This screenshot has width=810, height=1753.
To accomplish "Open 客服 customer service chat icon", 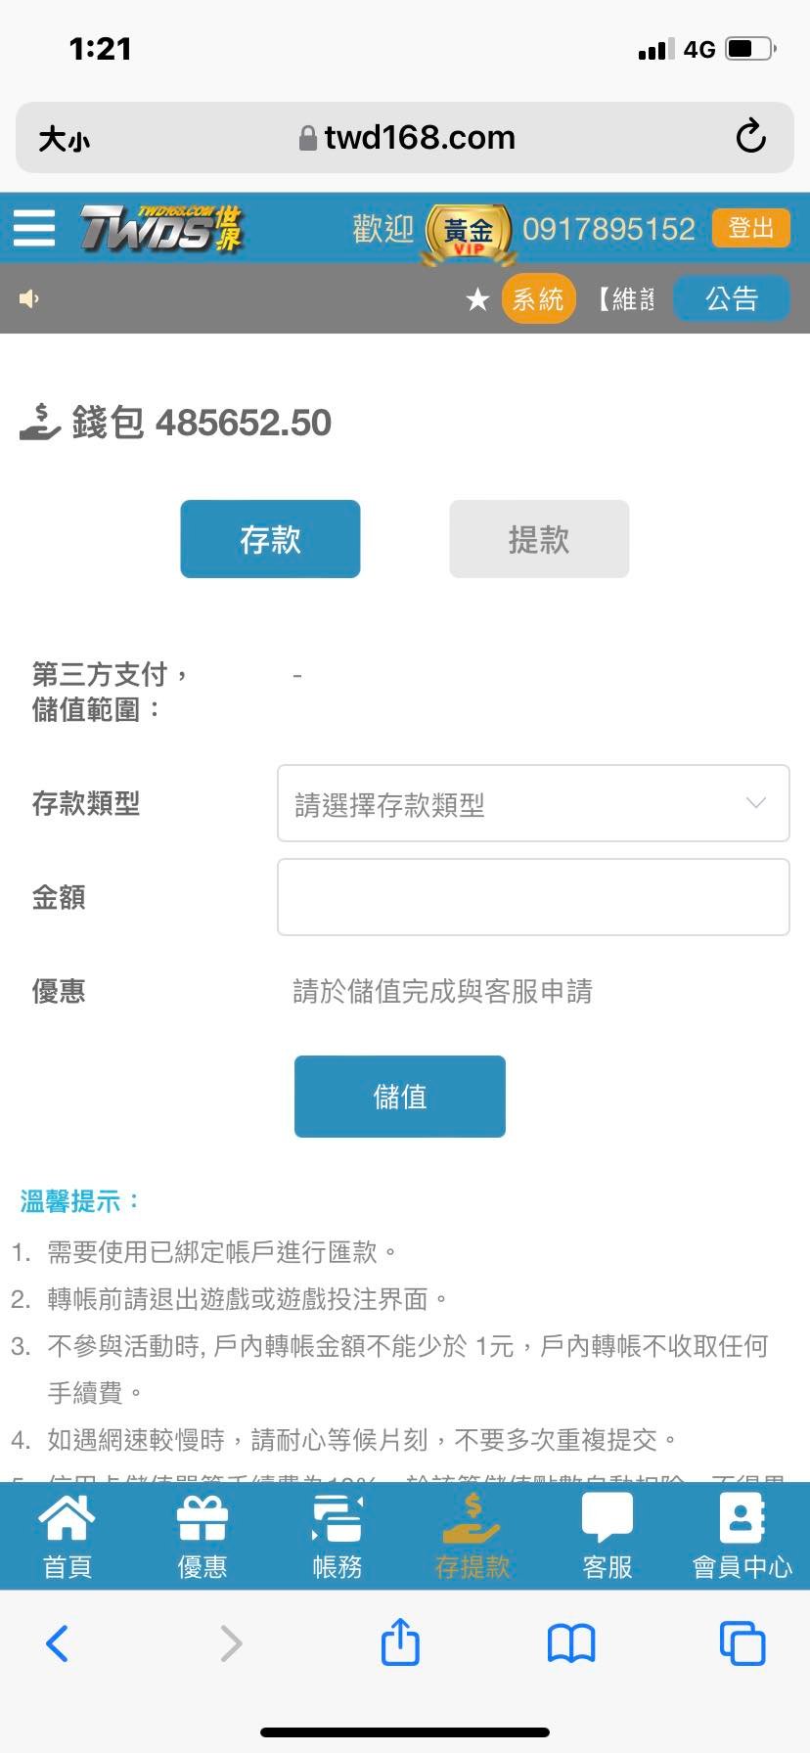I will [x=607, y=1518].
